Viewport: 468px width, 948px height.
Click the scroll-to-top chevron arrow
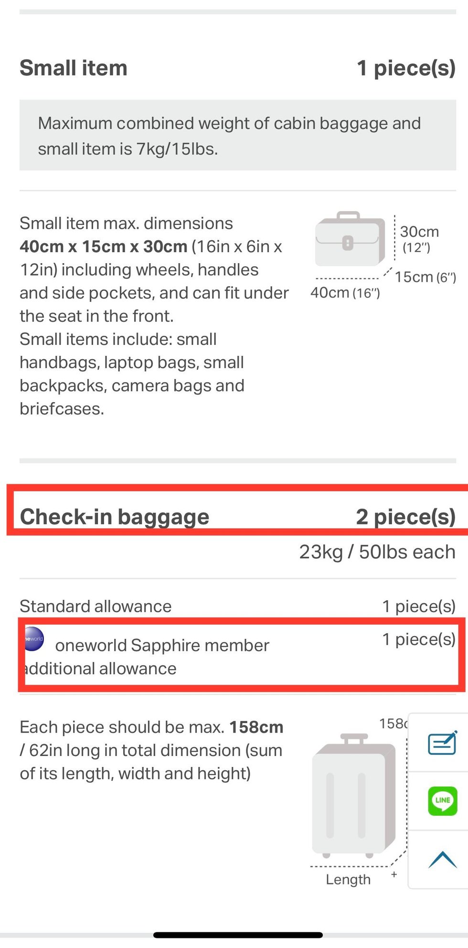tap(442, 859)
